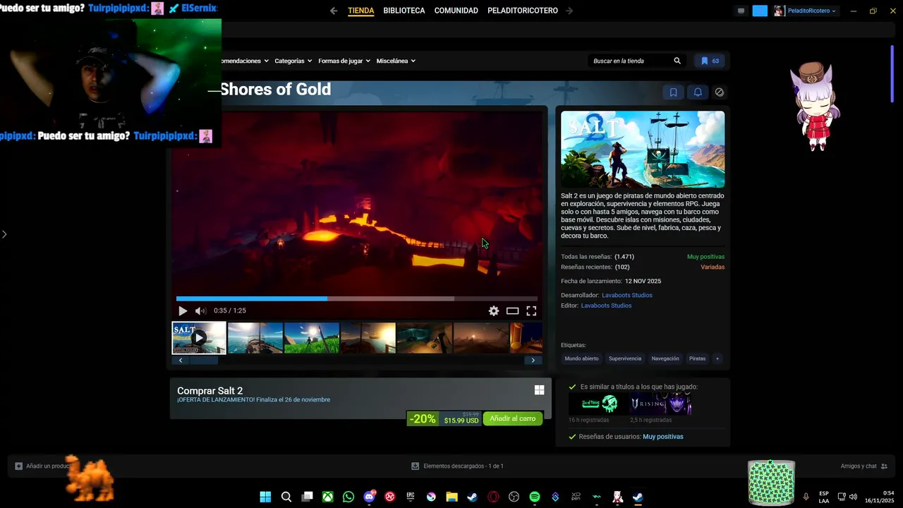Viewport: 903px width, 508px height.
Task: Open the Supervivencia tag
Action: (625, 358)
